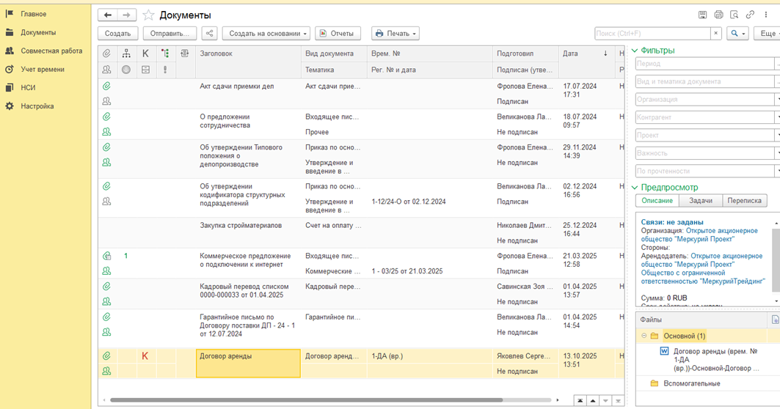Viewport: 780px width, 409px height.
Task: Click the paperclip column header icon
Action: click(106, 54)
